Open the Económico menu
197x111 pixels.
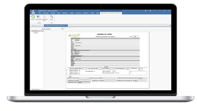78,13
